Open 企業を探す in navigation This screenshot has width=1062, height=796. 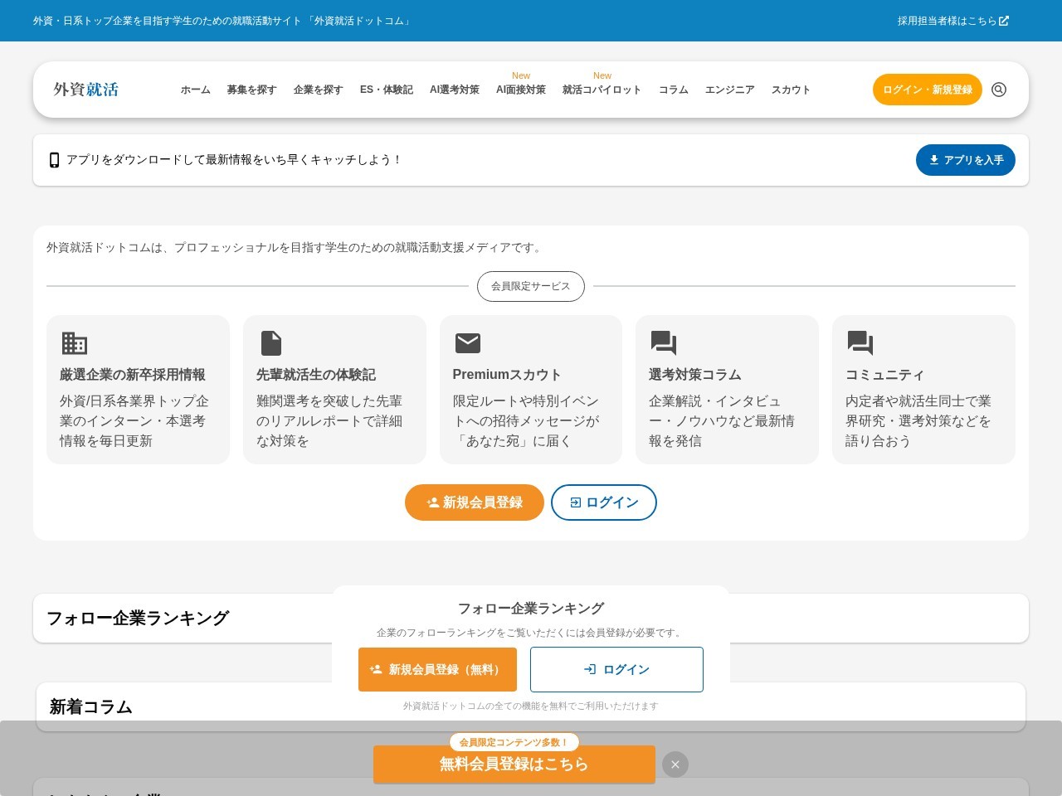(x=318, y=90)
